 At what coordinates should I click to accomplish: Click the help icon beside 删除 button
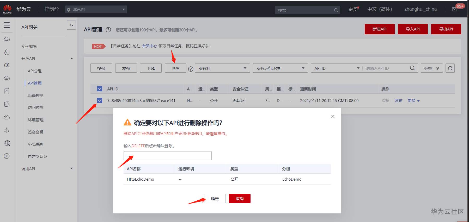click(191, 69)
